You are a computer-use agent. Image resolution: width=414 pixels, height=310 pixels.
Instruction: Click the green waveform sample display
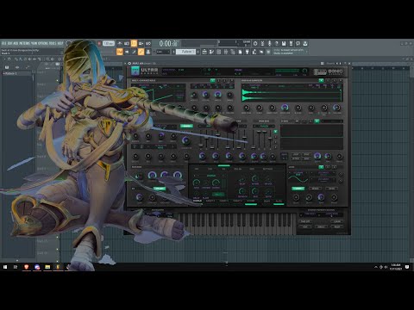click(x=292, y=95)
